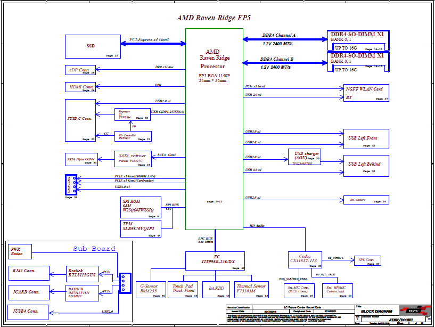Select the "HD Audio" signal label
435x327 pixels.
(257, 226)
